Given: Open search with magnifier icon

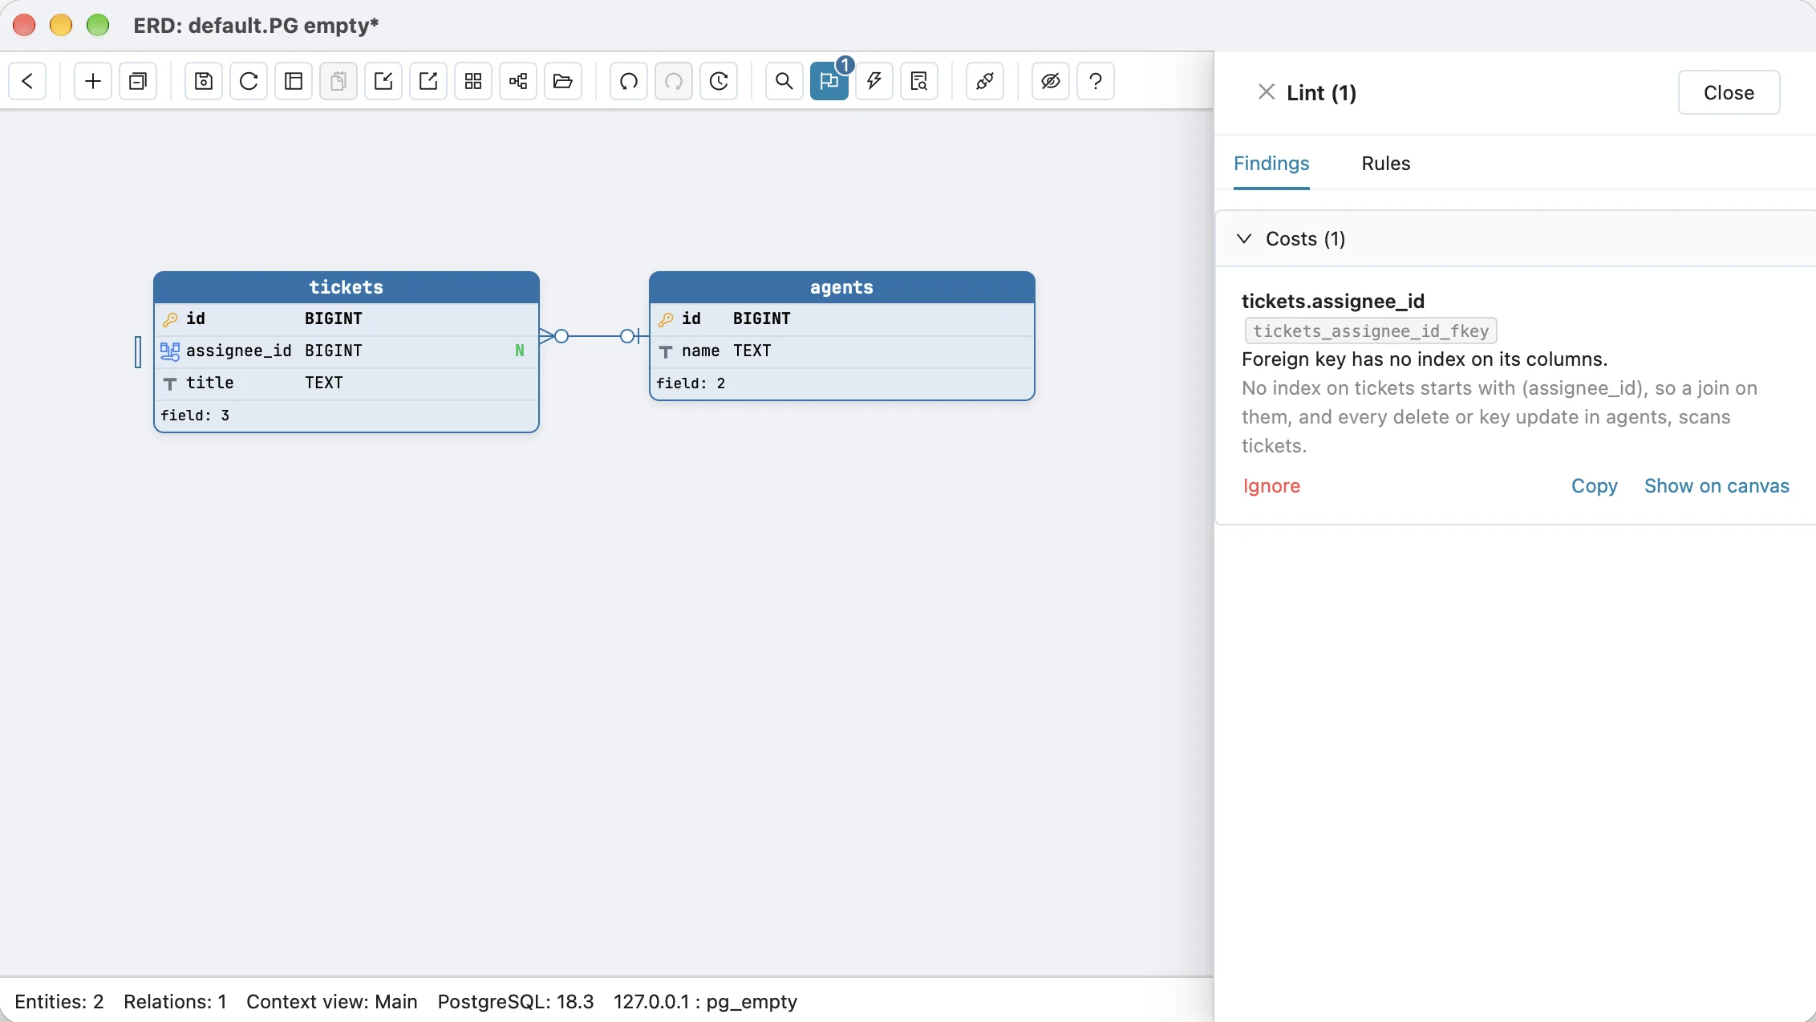Looking at the screenshot, I should click(x=784, y=81).
